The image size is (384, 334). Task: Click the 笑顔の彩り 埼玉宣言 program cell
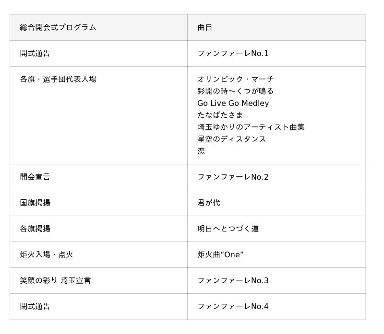pyautogui.click(x=98, y=280)
